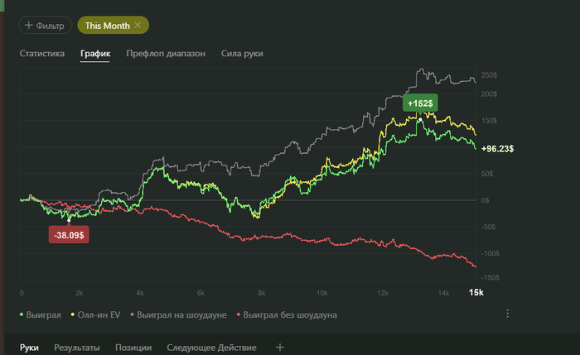Switch to the Результаты tab
The image size is (580, 355).
coord(77,348)
